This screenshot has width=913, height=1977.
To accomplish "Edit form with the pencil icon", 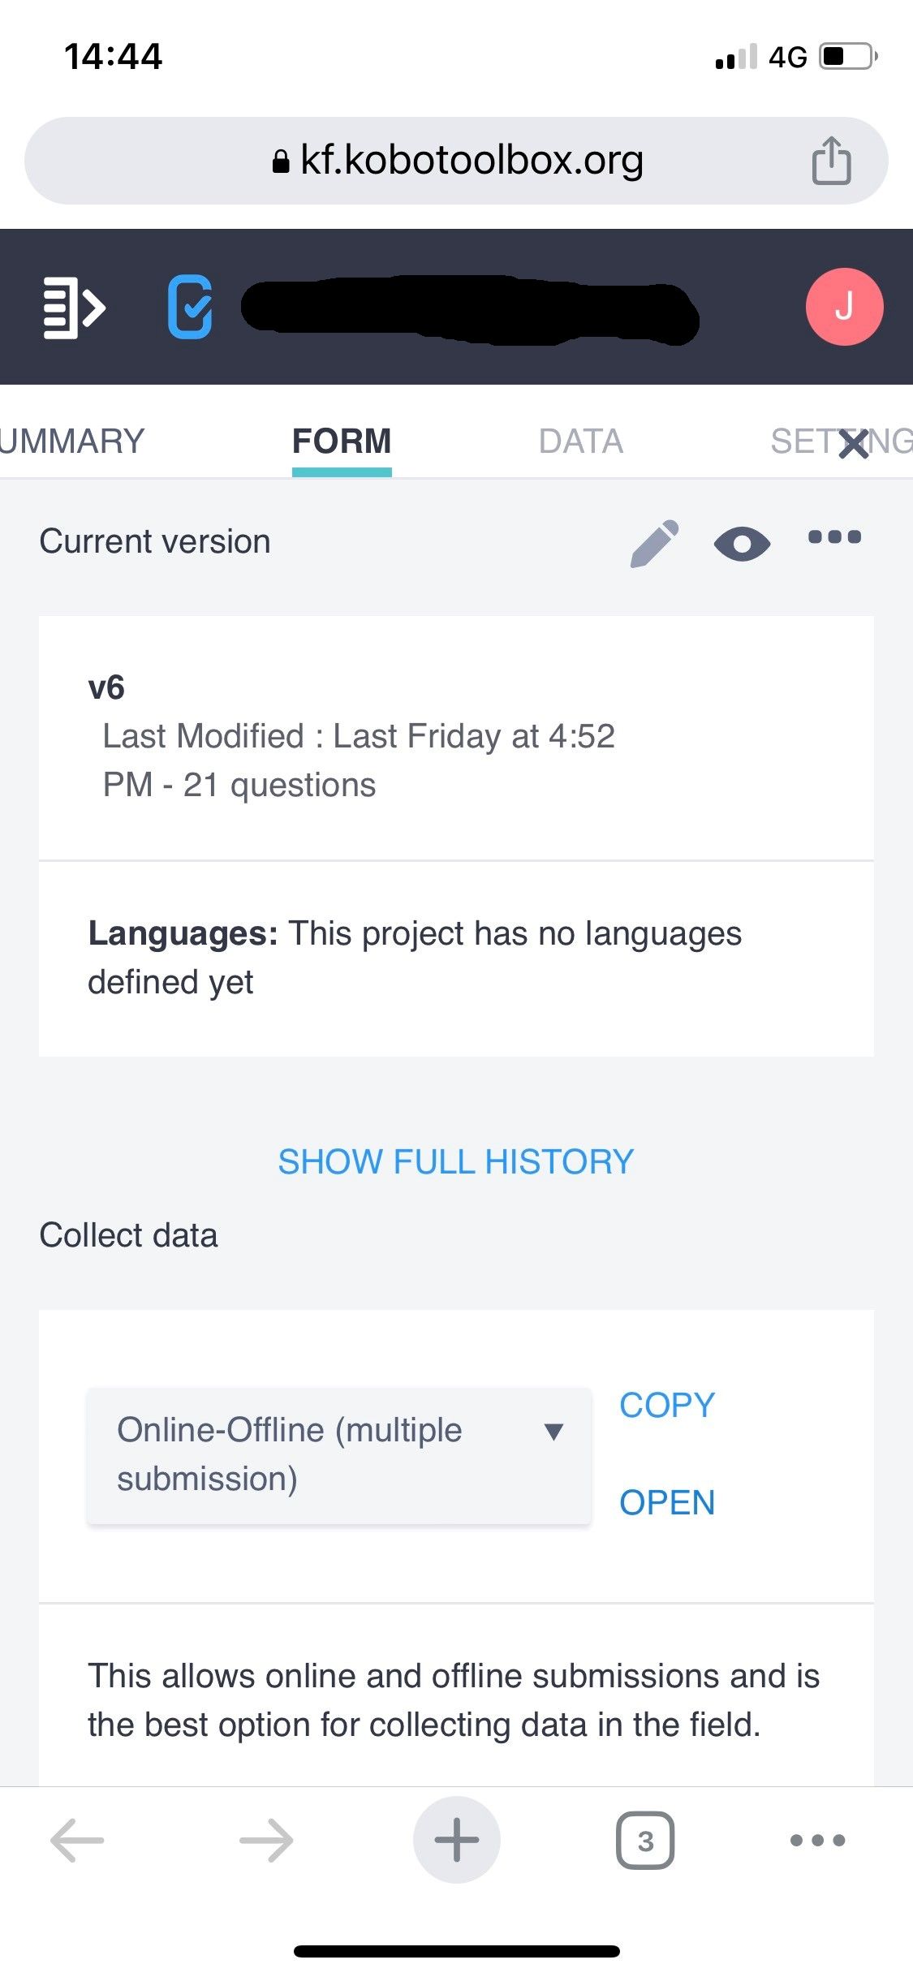I will [x=654, y=542].
